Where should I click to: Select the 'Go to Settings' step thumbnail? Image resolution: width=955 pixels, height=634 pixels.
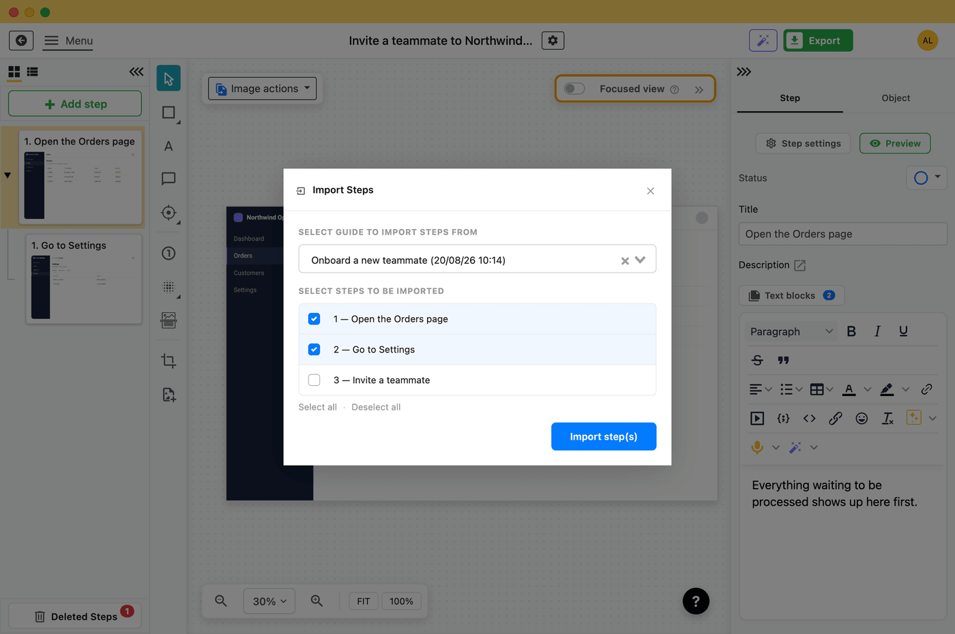click(x=84, y=279)
